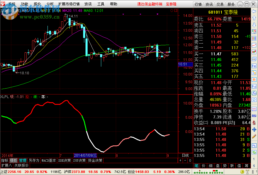Click the antenna signal status icon
Screen dimensions: 258x175
(x=247, y=172)
